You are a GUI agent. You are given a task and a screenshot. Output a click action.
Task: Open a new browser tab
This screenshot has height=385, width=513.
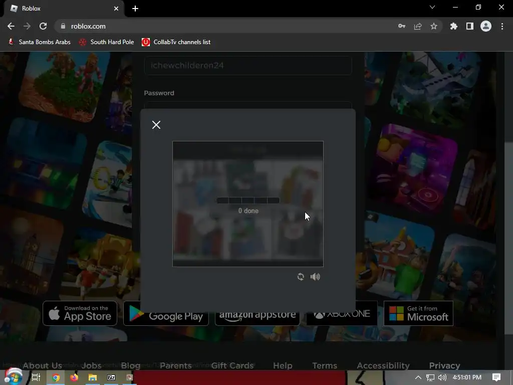tap(135, 9)
